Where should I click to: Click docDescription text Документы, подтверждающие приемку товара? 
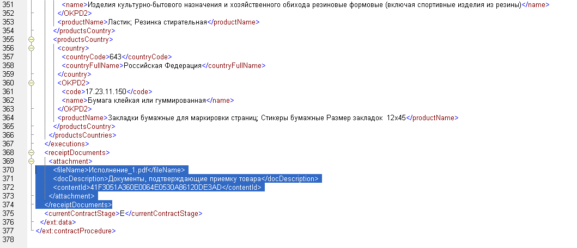coord(184,179)
